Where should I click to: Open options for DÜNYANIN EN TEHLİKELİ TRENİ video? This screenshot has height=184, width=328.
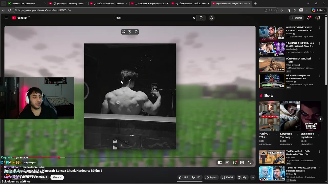point(320,59)
